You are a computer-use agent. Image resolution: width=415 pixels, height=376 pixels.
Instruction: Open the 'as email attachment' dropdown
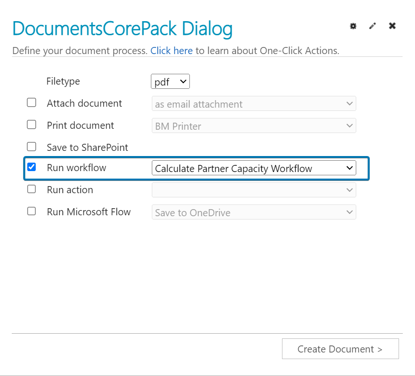click(x=254, y=103)
